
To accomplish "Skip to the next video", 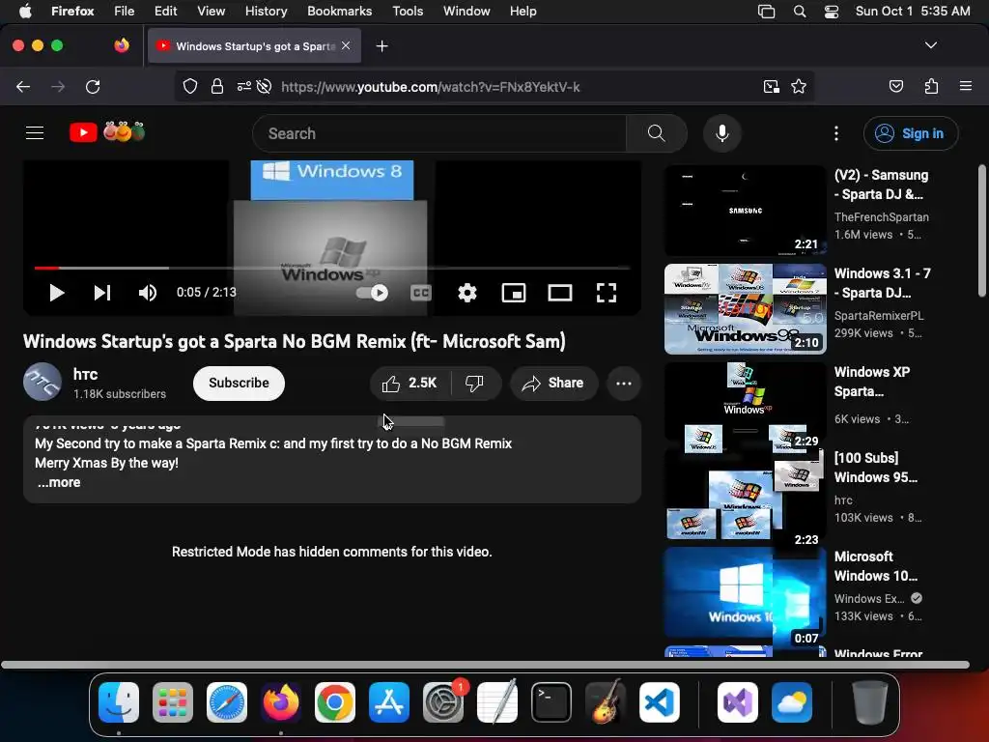I will coord(102,293).
